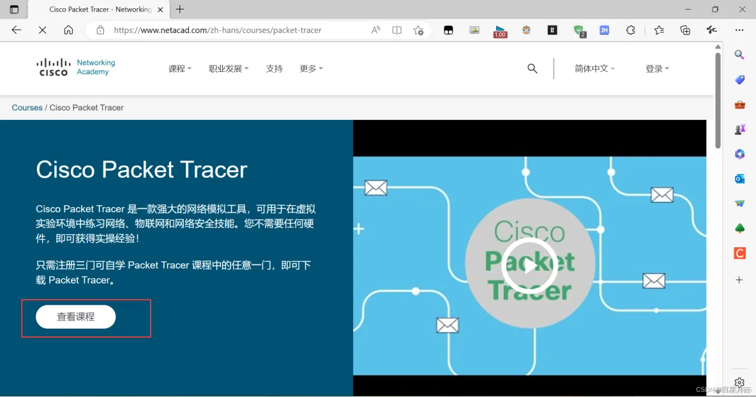This screenshot has width=756, height=397.
Task: Click the sidebar Microsoft 365 hexagon icon
Action: pyautogui.click(x=739, y=154)
